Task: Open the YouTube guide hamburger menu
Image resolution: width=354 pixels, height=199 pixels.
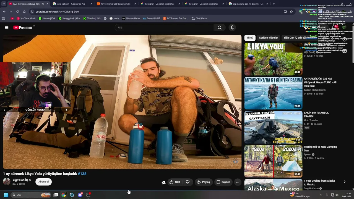Action: point(7,27)
